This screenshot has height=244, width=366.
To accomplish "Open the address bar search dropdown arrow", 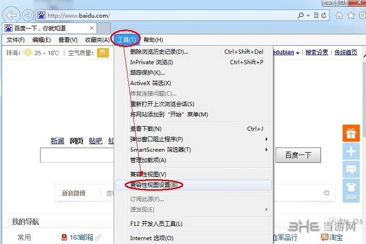I will click(x=308, y=16).
